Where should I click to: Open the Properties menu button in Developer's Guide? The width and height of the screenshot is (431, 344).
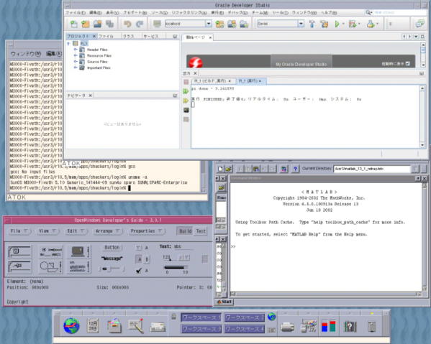pyautogui.click(x=147, y=231)
